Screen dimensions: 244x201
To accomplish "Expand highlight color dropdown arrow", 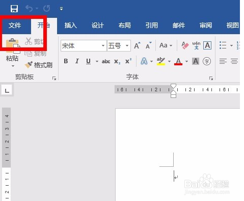I will [x=169, y=61].
